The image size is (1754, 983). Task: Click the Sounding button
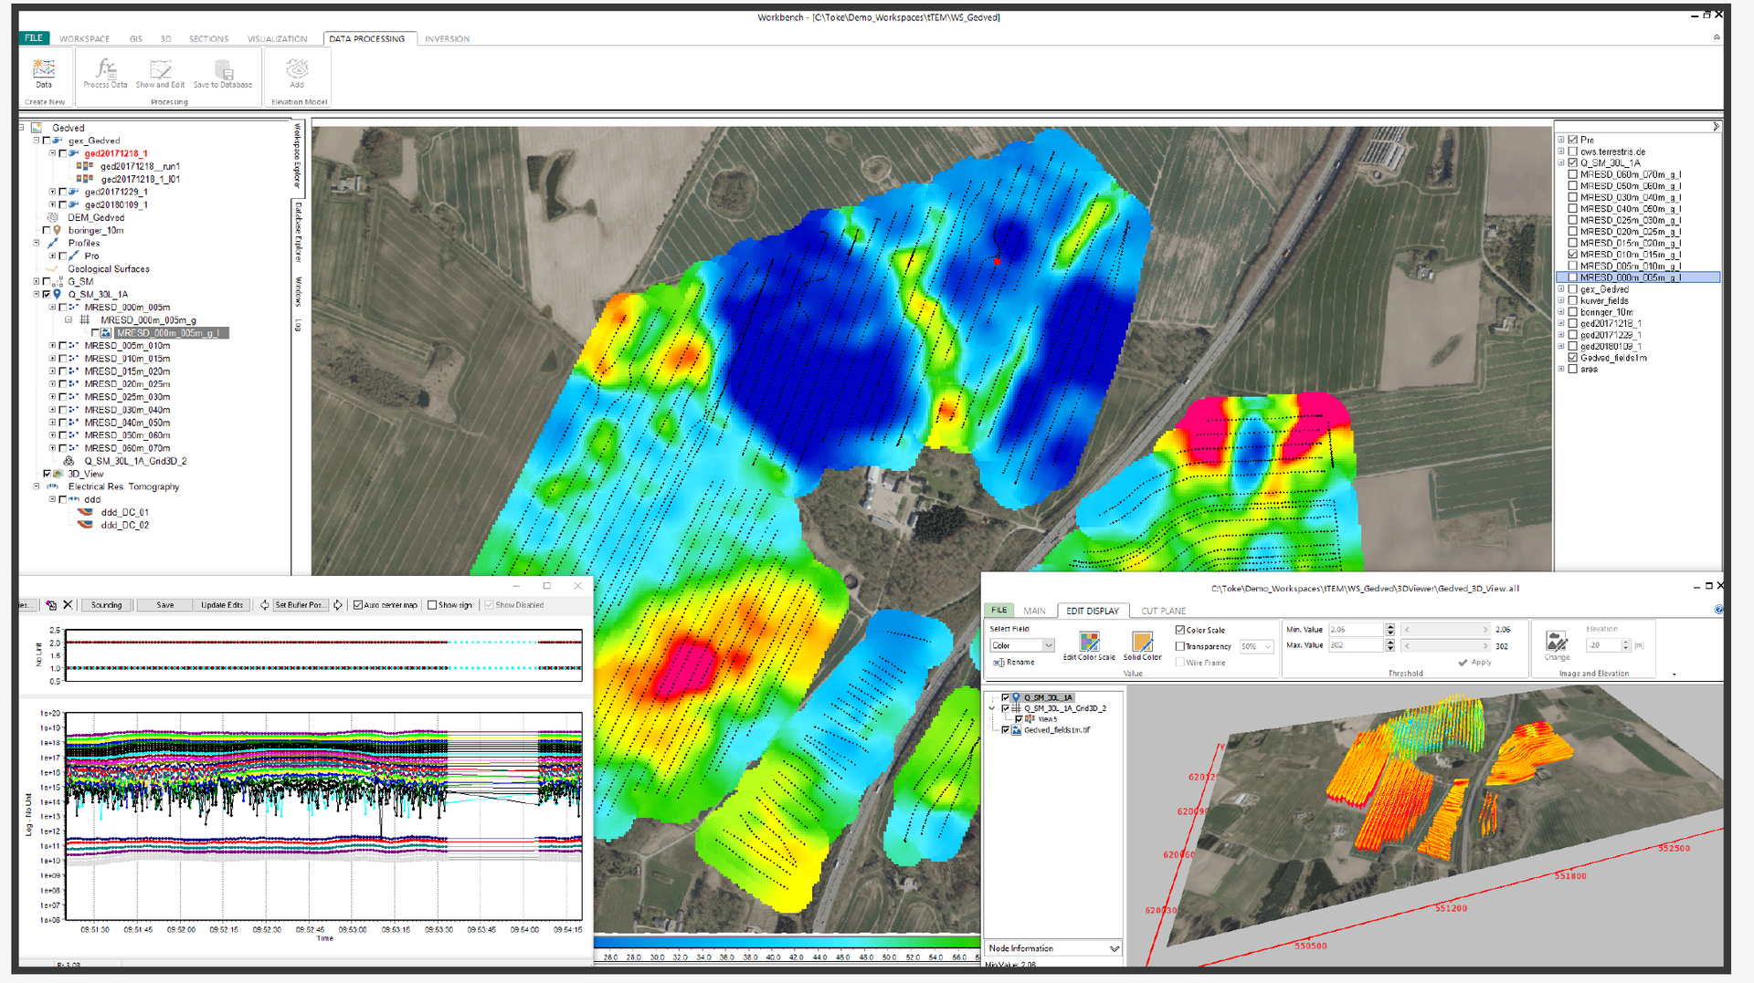point(106,604)
